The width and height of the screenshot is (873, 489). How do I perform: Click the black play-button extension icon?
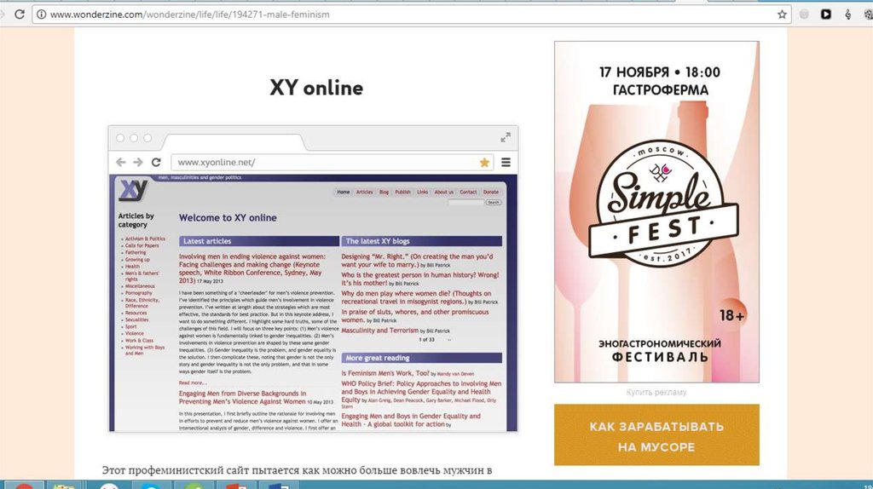coord(825,14)
